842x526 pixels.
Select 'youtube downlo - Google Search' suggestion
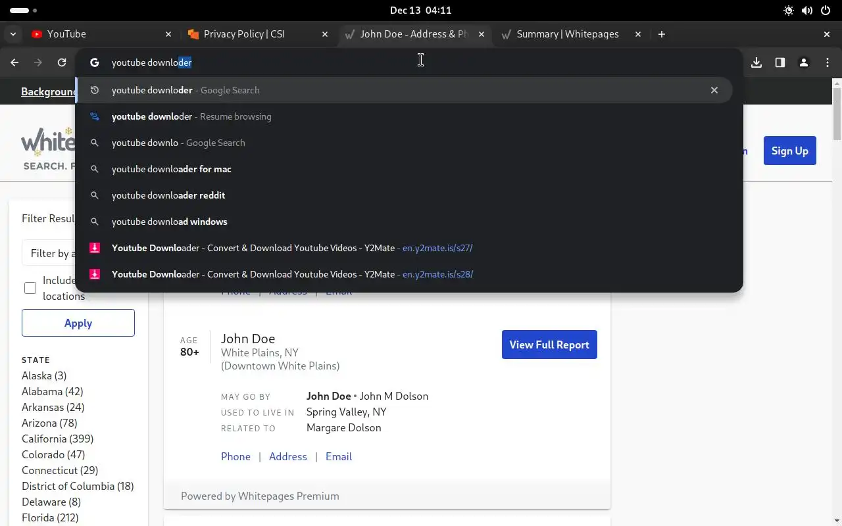(x=404, y=143)
